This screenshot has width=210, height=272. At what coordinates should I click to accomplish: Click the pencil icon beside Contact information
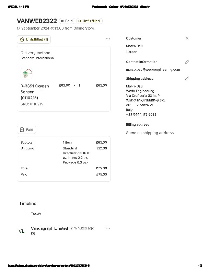pyautogui.click(x=187, y=62)
